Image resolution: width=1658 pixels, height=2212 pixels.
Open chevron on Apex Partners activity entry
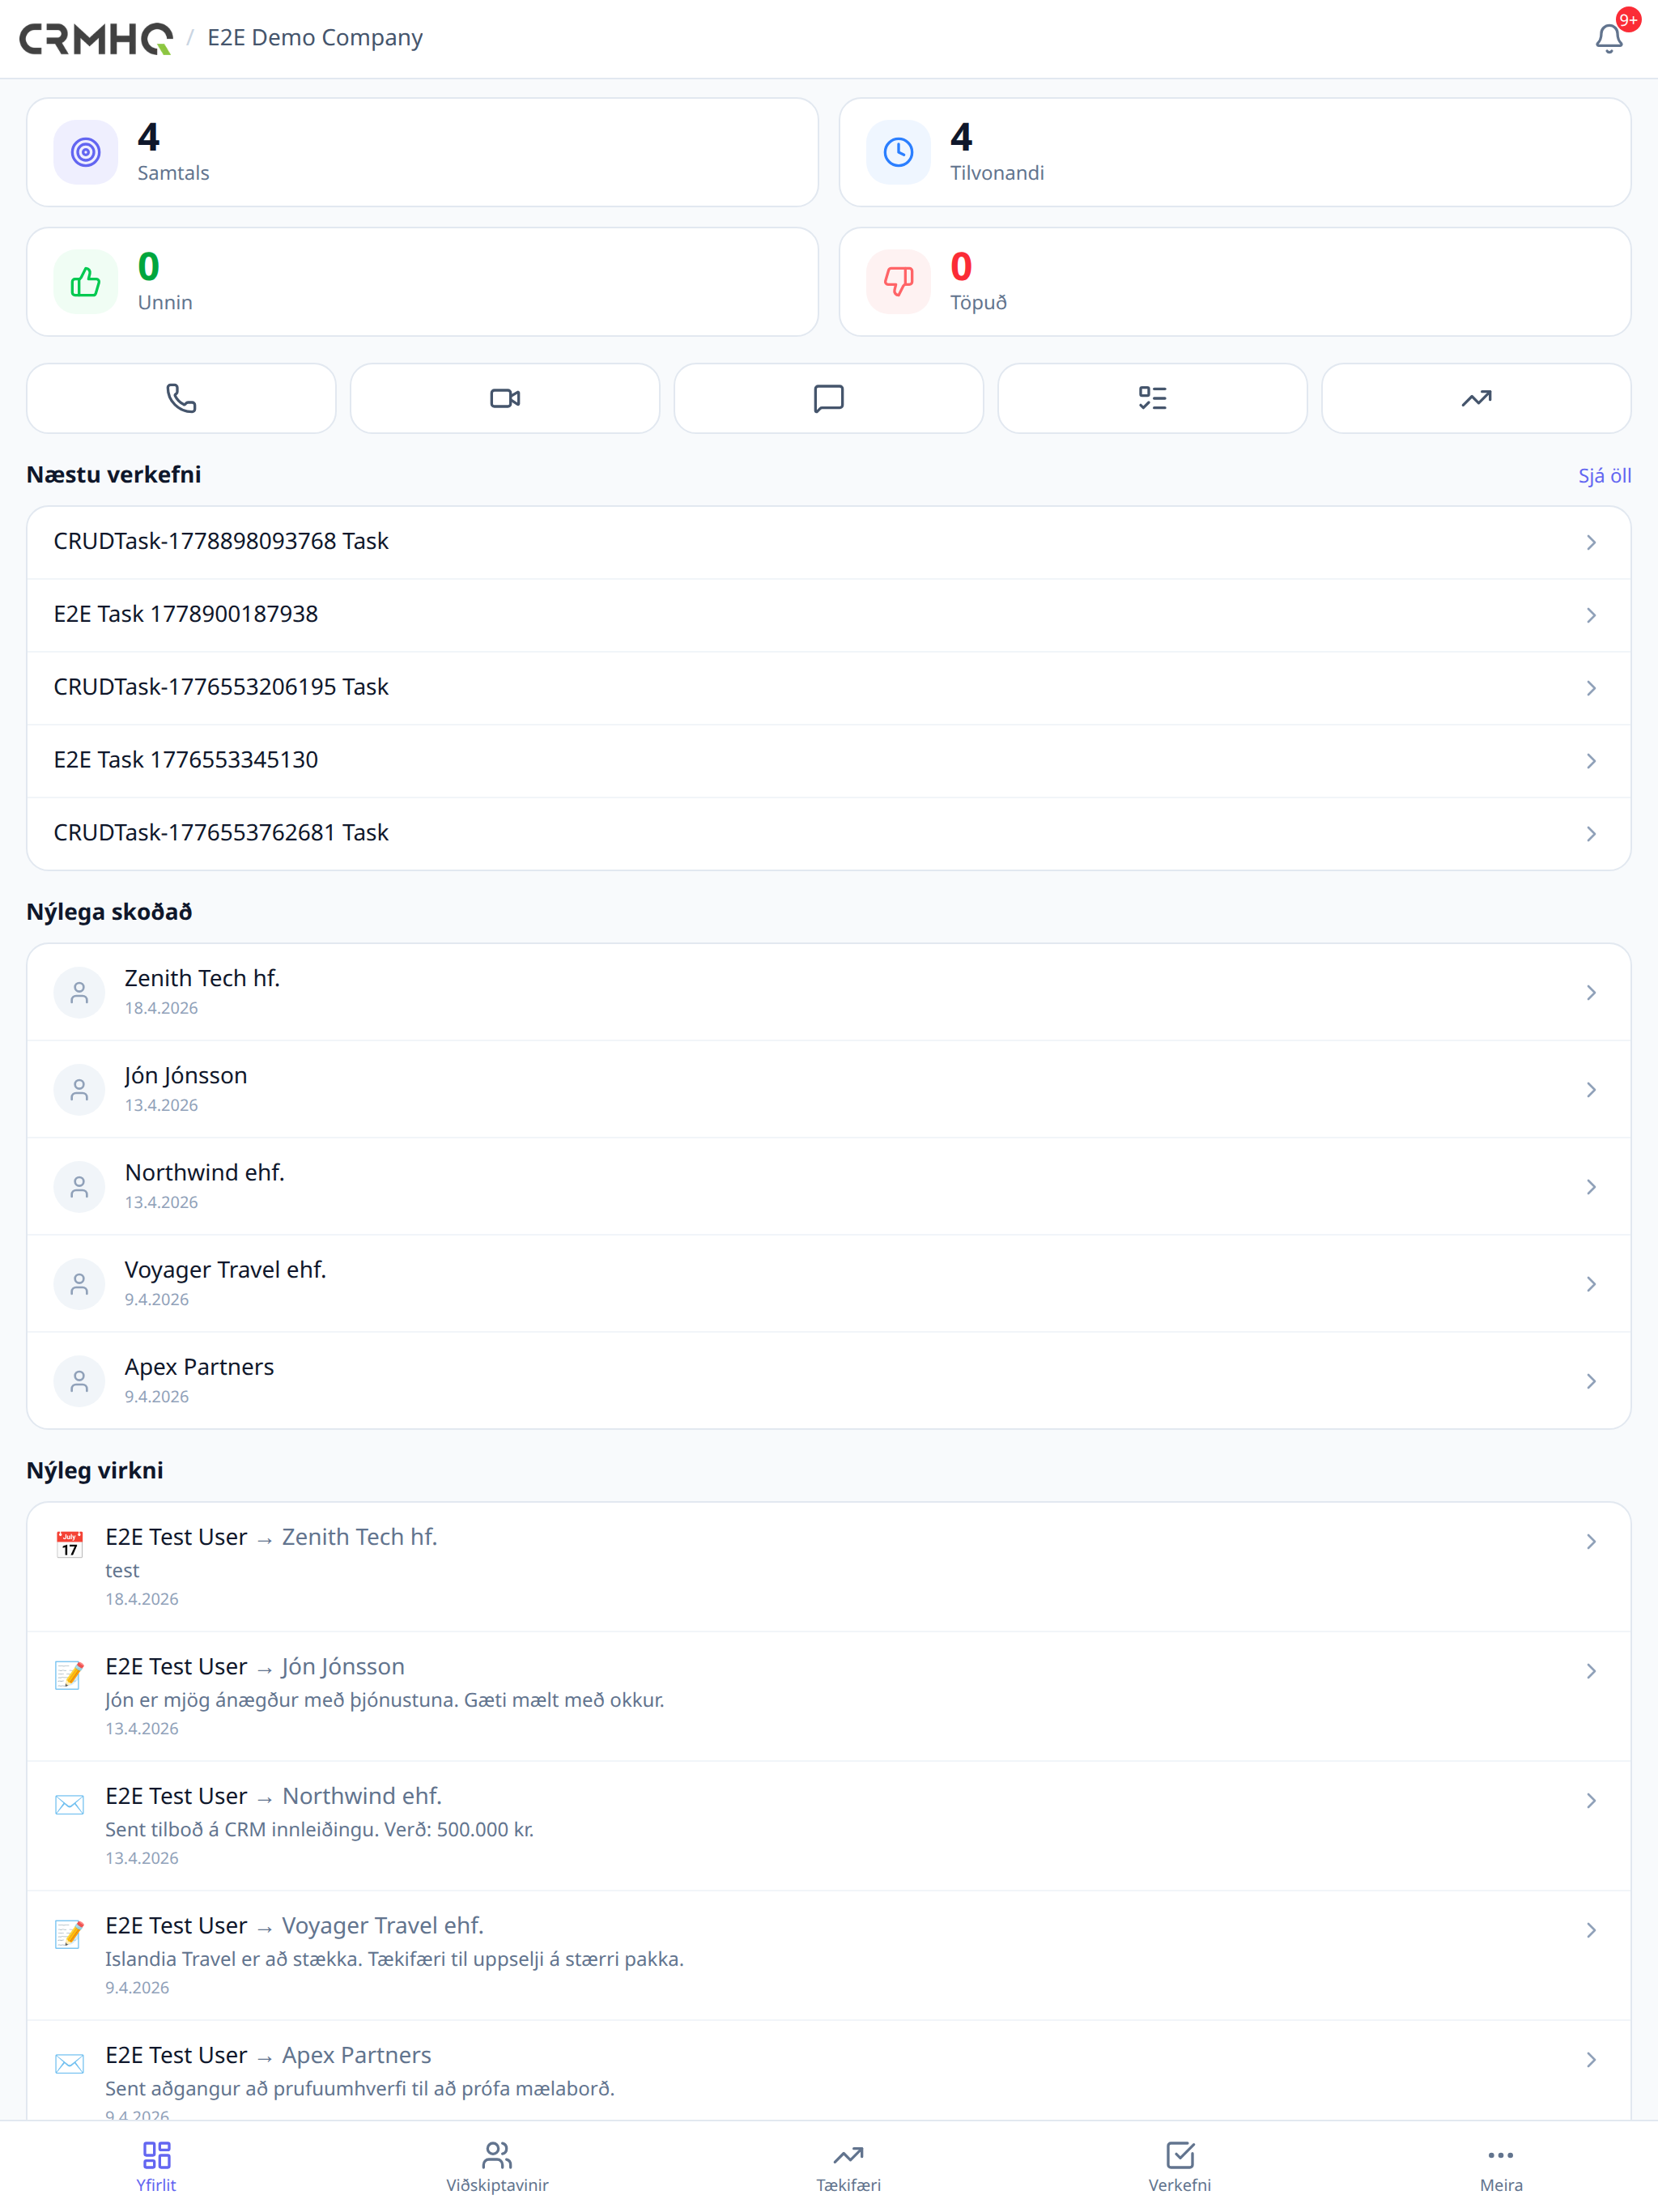(x=1590, y=2059)
